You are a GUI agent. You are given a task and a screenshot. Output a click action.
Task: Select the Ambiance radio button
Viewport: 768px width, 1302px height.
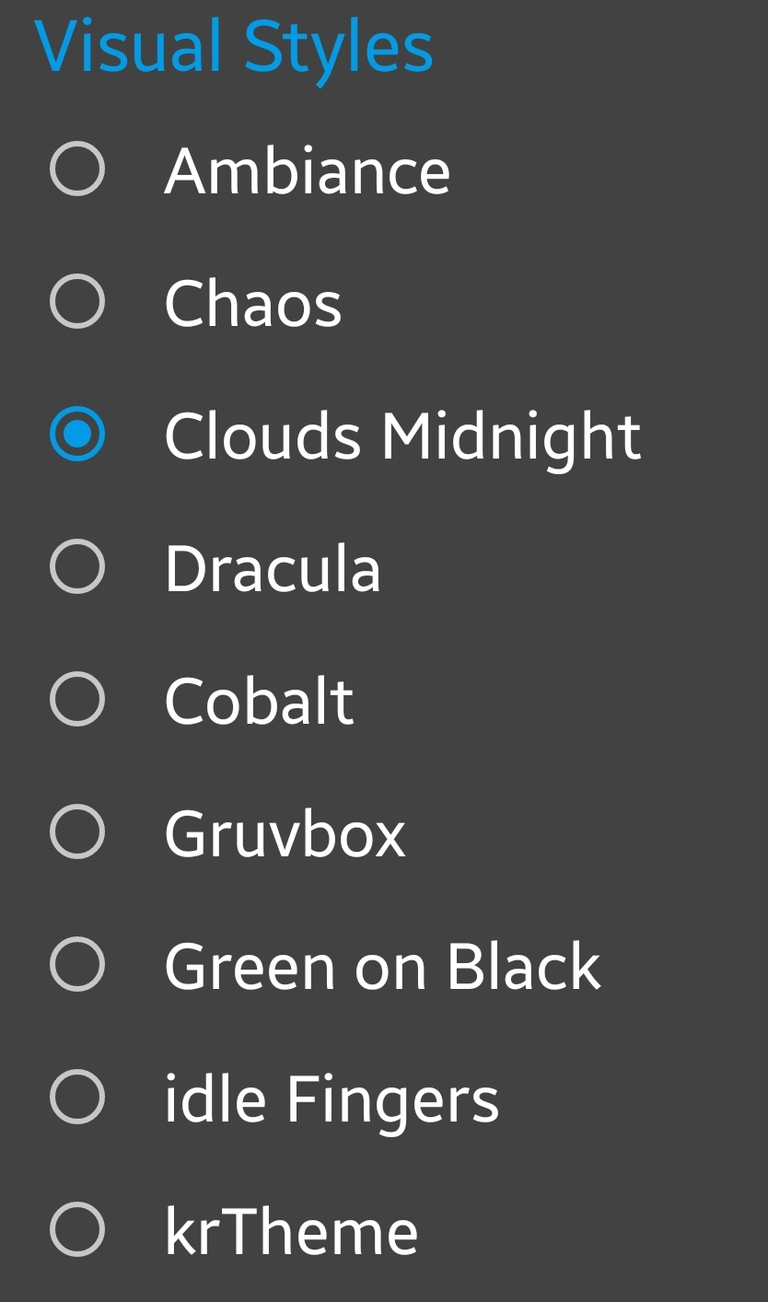click(77, 169)
